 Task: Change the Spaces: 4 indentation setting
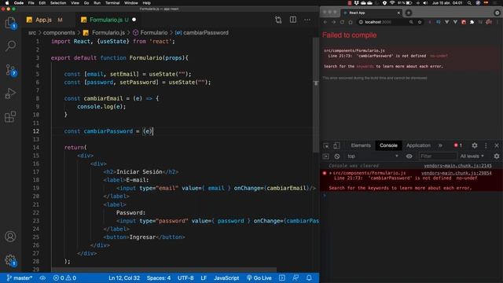159,277
